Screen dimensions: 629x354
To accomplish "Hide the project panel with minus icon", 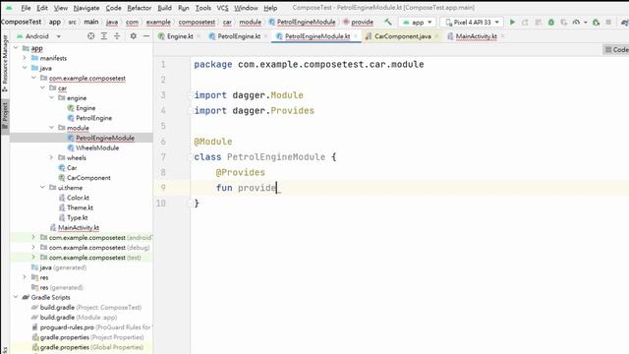I will pyautogui.click(x=146, y=36).
